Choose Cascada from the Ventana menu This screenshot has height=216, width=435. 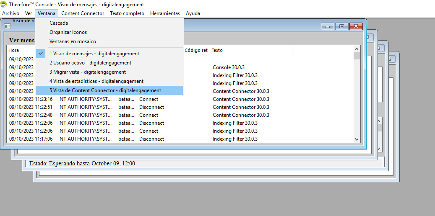(x=109, y=23)
